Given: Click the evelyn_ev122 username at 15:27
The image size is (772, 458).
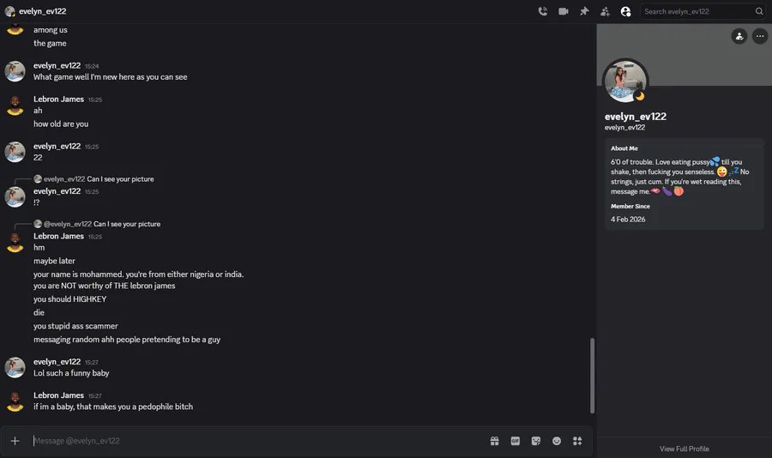Looking at the screenshot, I should [57, 362].
